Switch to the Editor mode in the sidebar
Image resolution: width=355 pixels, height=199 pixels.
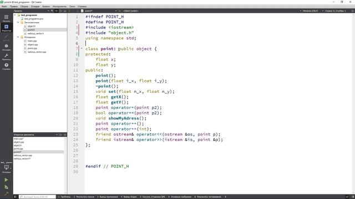(6, 28)
